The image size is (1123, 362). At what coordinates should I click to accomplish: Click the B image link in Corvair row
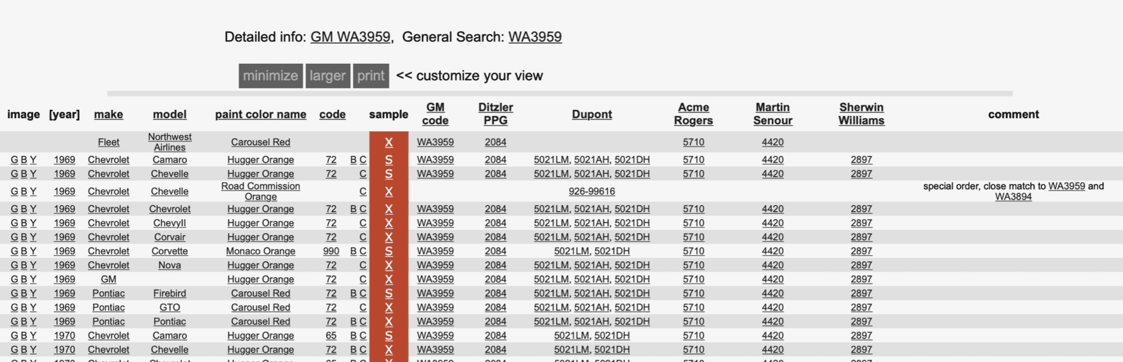point(24,237)
